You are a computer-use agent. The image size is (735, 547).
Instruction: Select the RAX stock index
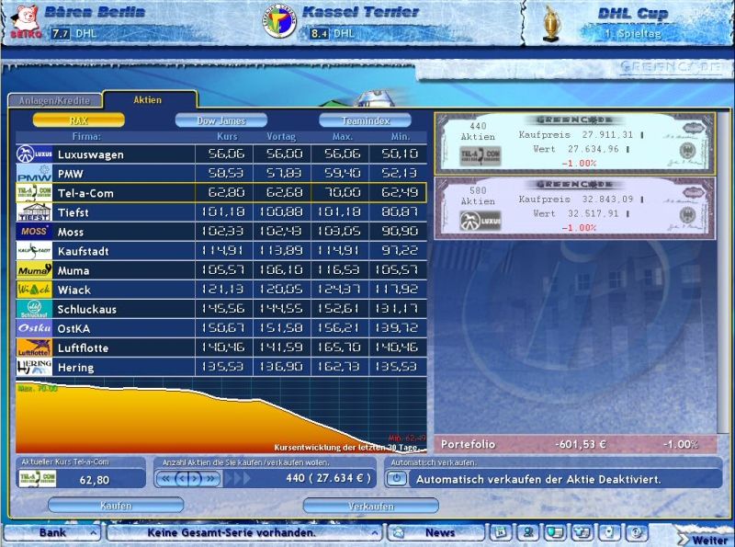point(79,120)
